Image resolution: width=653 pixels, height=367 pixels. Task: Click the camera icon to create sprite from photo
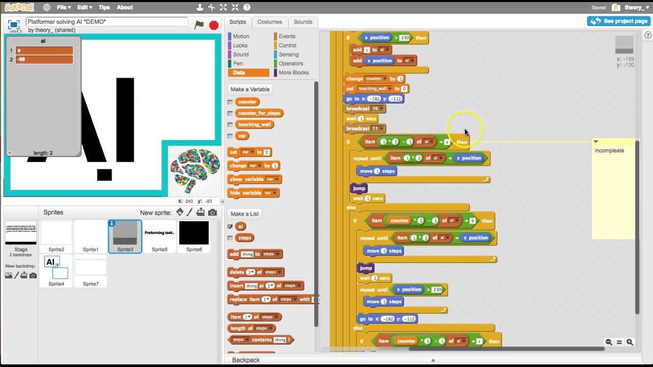click(213, 213)
